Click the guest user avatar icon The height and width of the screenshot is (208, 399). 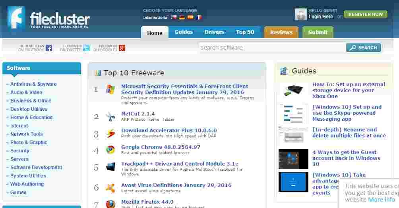coord(300,14)
